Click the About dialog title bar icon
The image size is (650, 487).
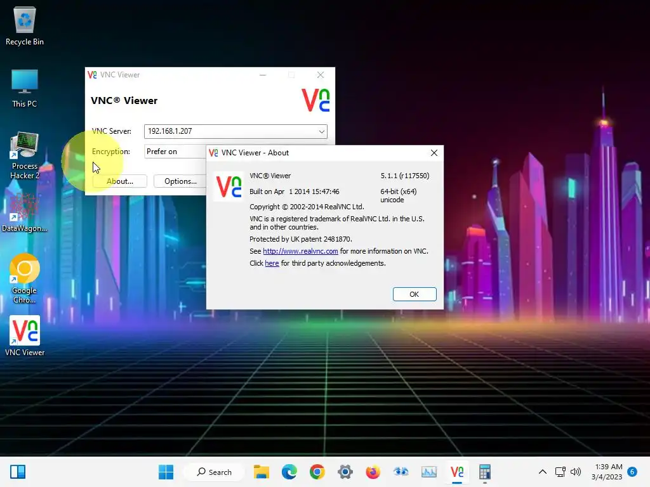click(213, 153)
